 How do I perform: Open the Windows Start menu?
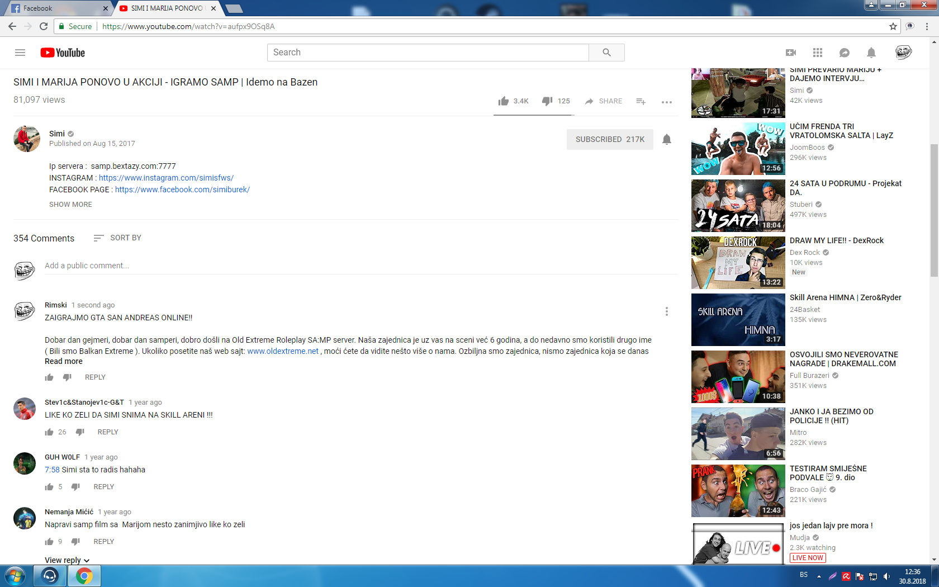pos(15,576)
